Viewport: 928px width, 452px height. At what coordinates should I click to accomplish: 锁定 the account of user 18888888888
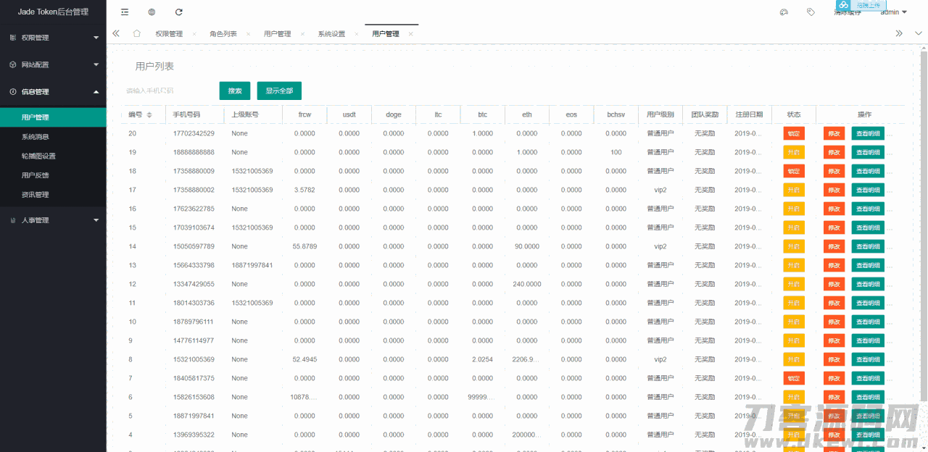coord(794,152)
